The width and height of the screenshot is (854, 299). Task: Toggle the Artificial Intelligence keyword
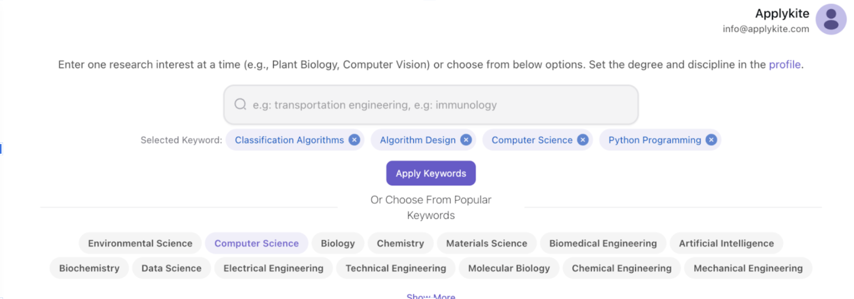[726, 243]
